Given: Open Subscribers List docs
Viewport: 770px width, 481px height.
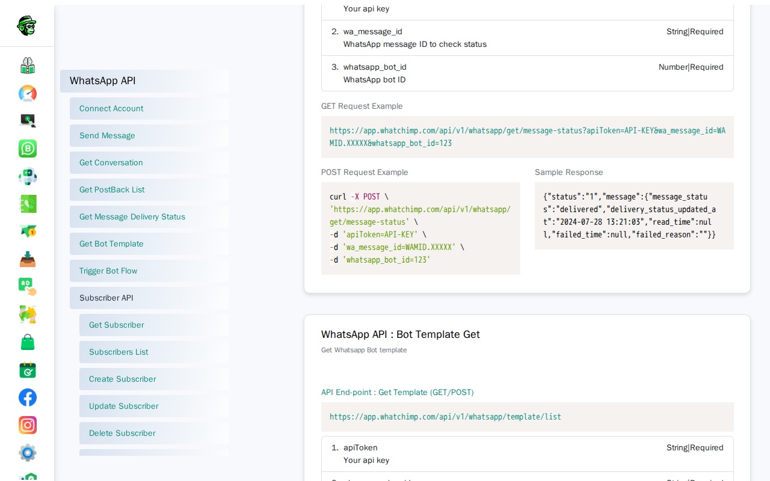Looking at the screenshot, I should pyautogui.click(x=154, y=352).
